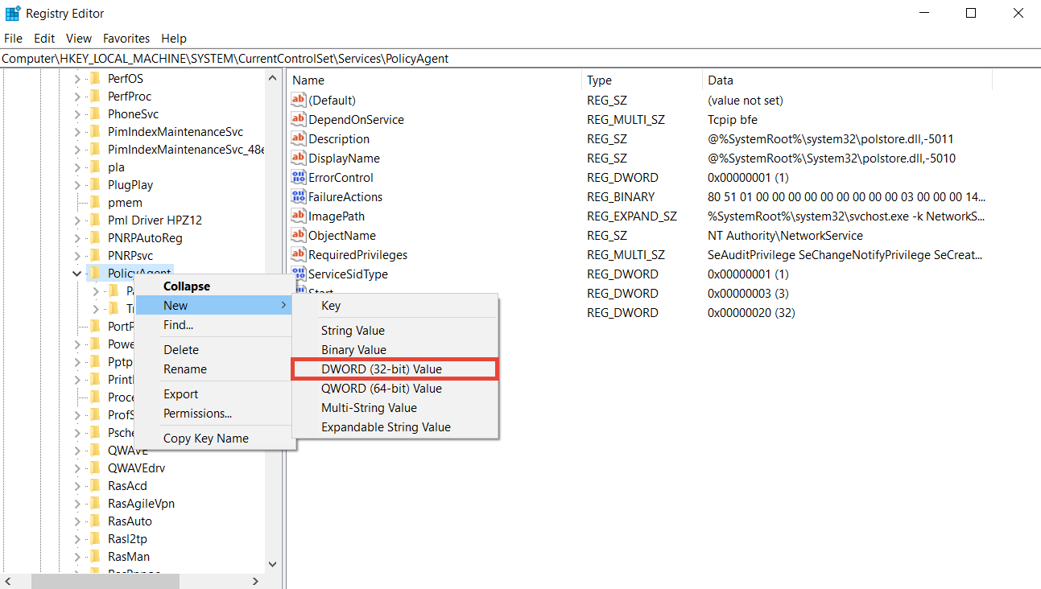Select the ImagePath value icon
This screenshot has height=589, width=1041.
(x=299, y=216)
